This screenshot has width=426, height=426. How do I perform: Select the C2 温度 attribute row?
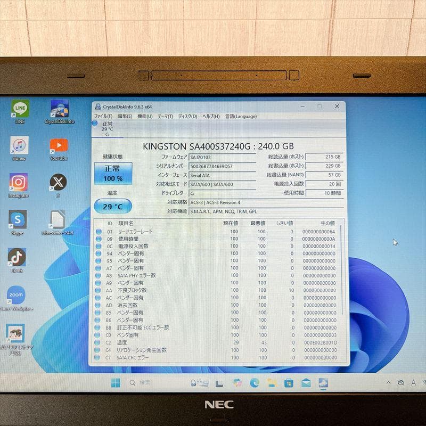(217, 343)
